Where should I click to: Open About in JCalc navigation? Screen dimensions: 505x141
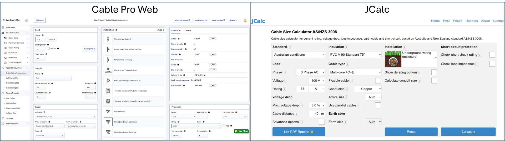coord(485,21)
